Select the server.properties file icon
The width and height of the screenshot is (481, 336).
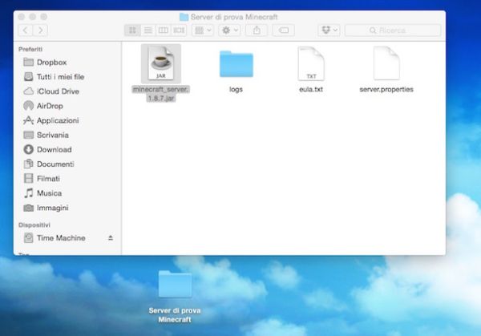(x=386, y=63)
